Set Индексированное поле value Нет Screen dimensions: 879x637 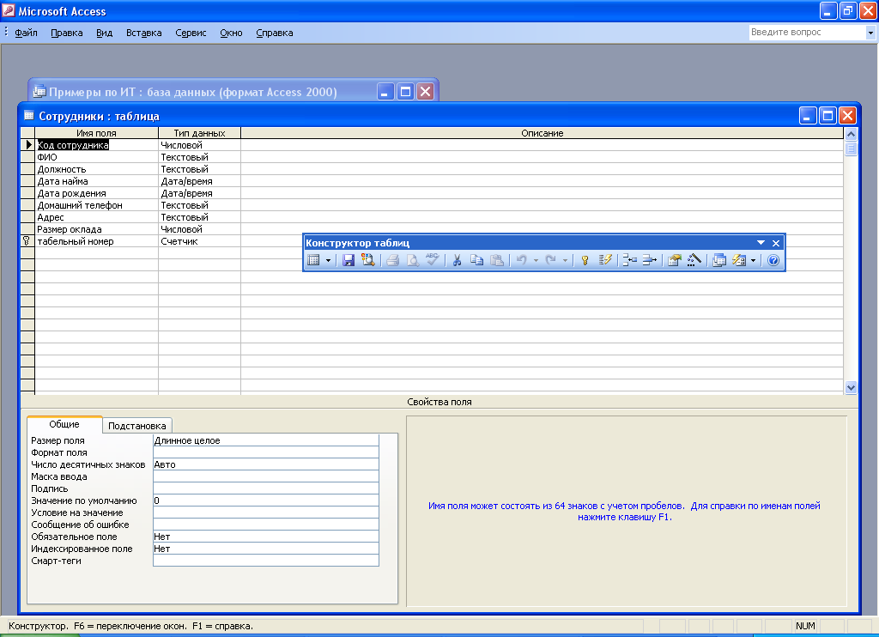(x=266, y=549)
